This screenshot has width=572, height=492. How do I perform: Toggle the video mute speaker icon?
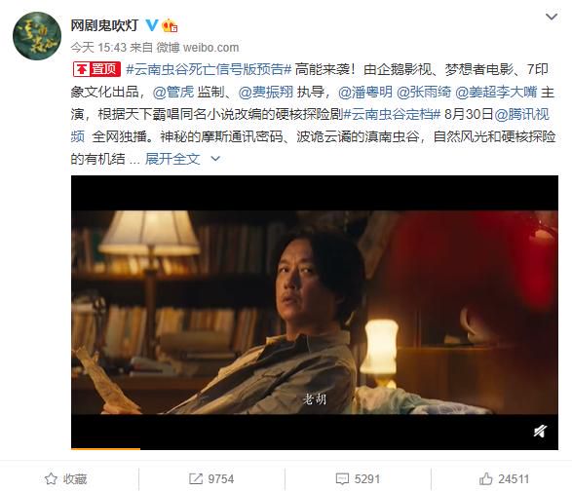540,432
